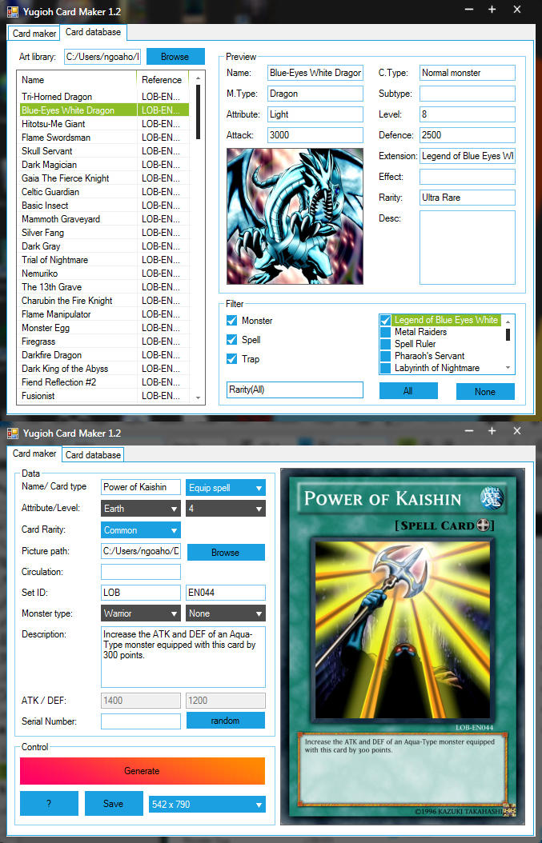The height and width of the screenshot is (843, 542).
Task: Click the Description text area
Action: pos(183,657)
